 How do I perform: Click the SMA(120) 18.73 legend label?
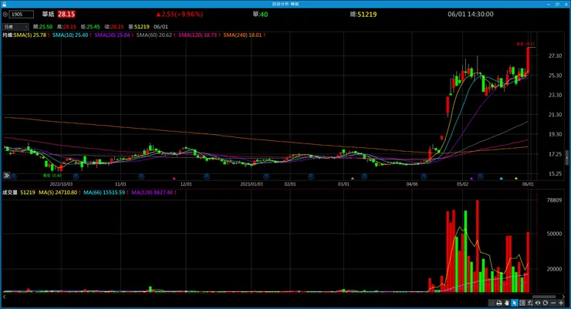click(198, 35)
